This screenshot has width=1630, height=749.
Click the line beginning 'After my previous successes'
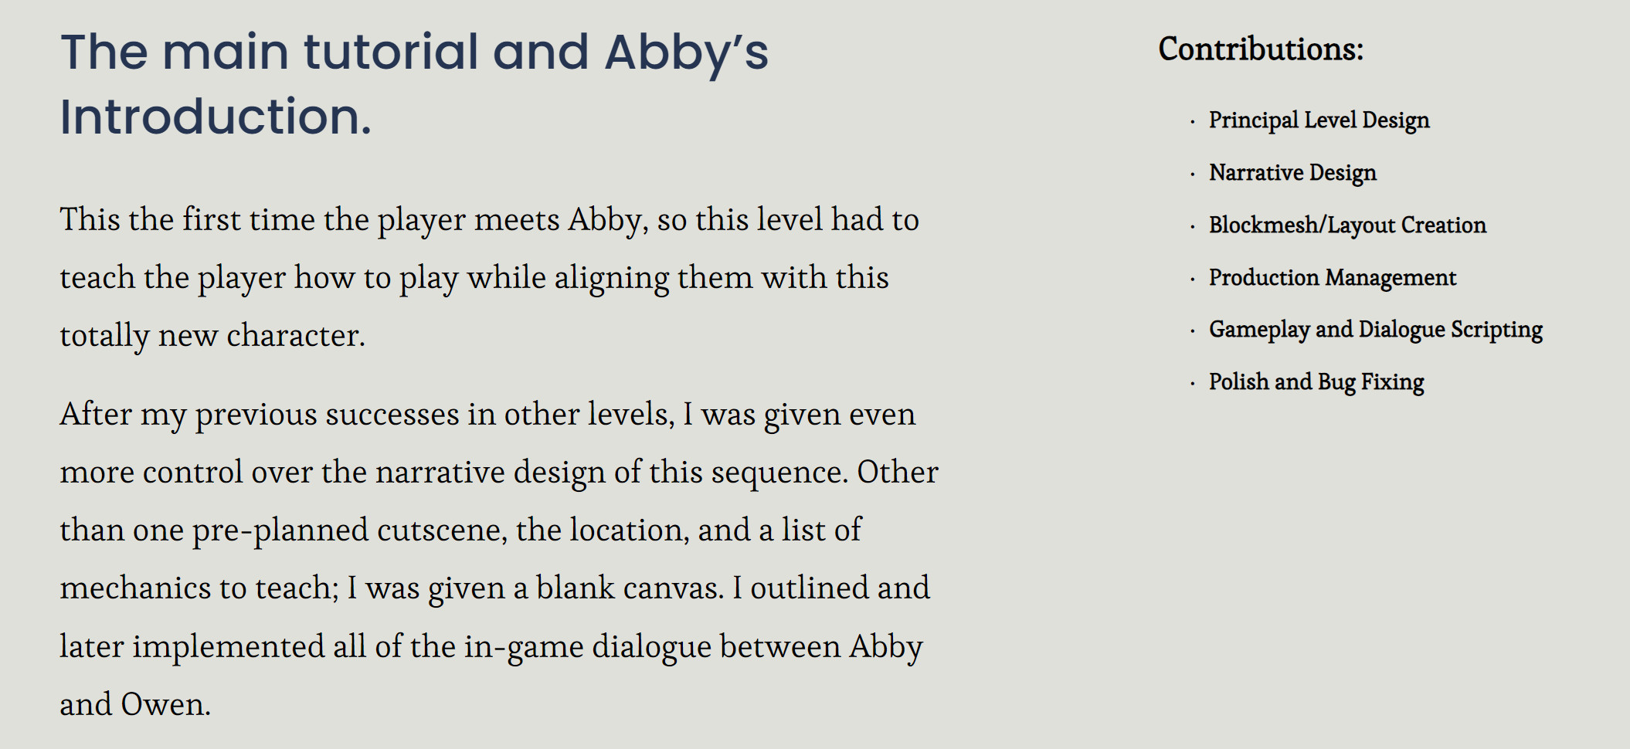click(x=487, y=415)
